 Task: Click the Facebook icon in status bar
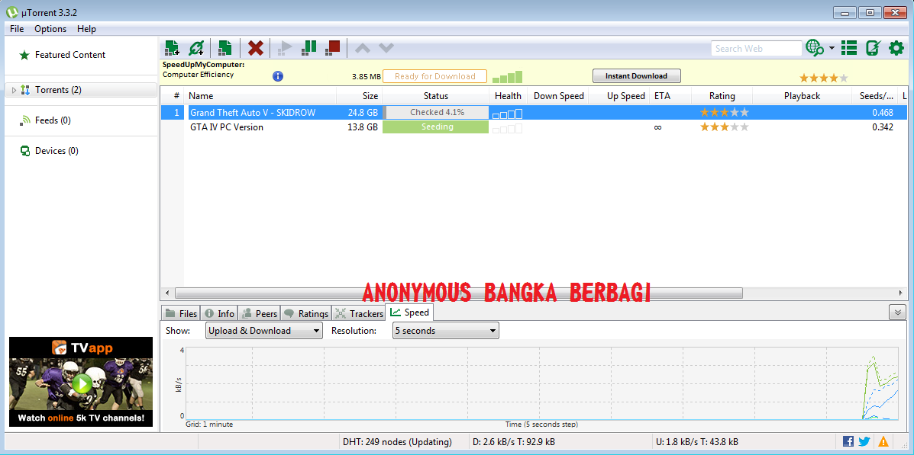849,441
